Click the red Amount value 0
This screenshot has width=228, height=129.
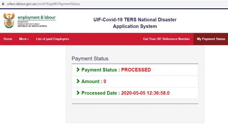[x=105, y=81]
